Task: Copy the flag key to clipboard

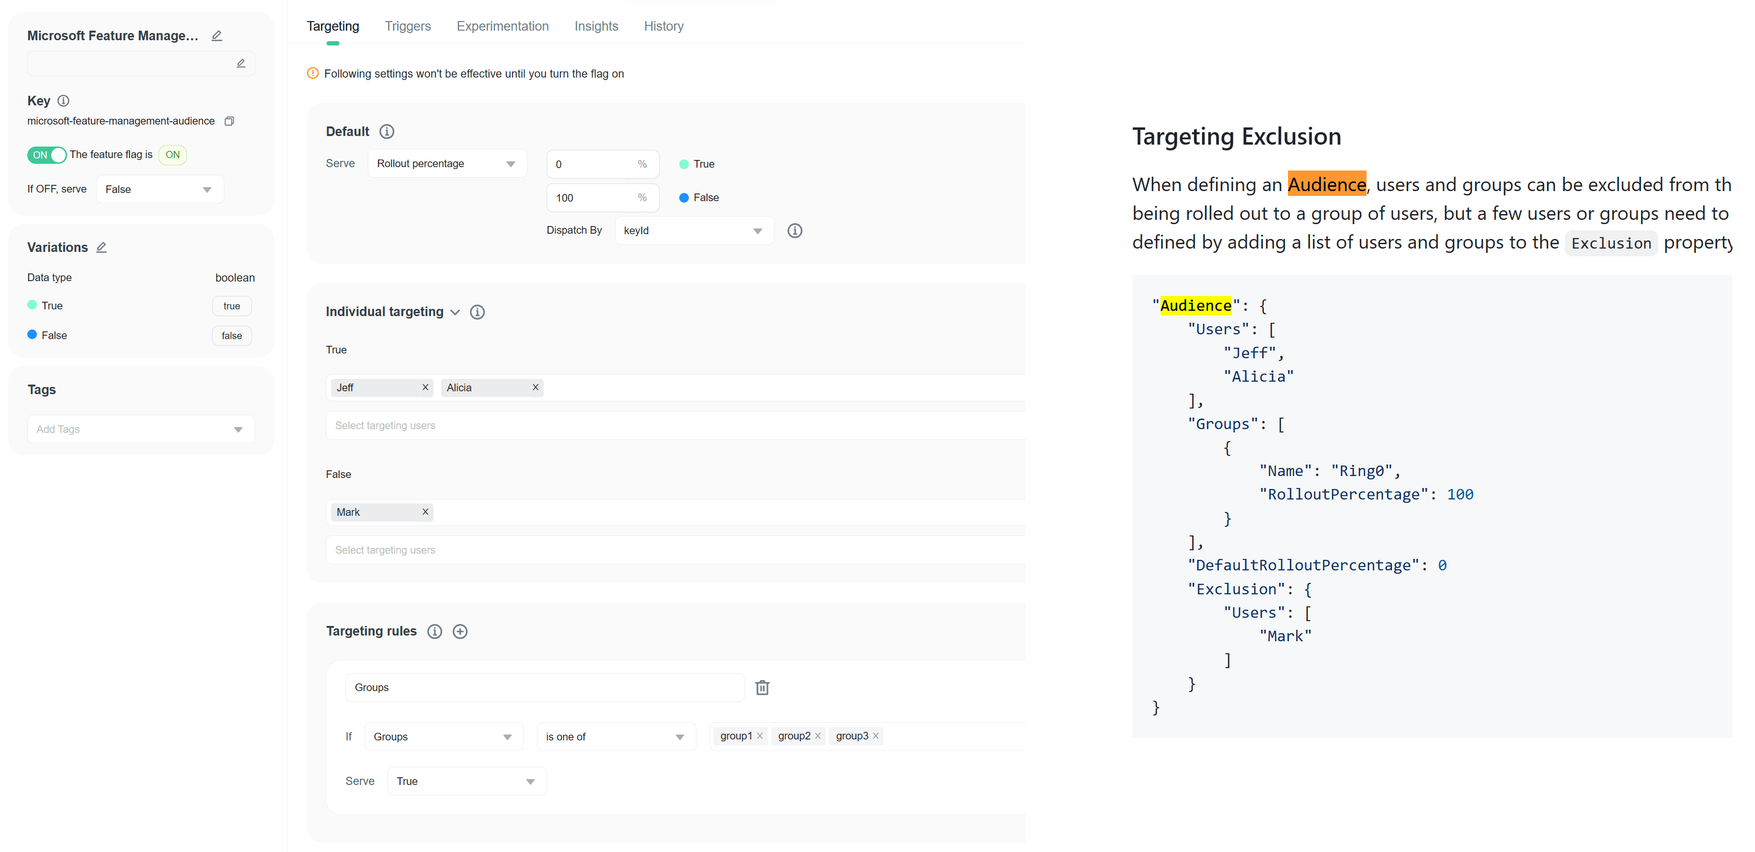Action: [229, 121]
